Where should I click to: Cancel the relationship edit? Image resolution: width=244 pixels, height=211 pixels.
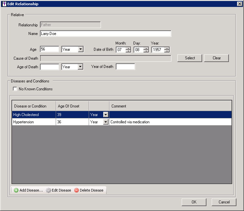coord(224,202)
